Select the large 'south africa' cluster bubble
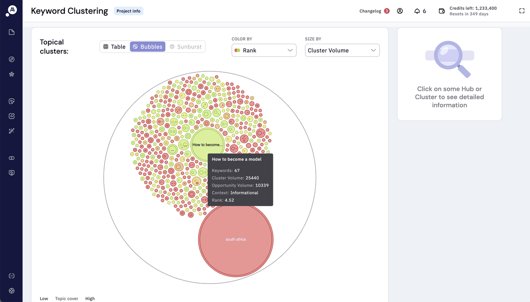Image resolution: width=530 pixels, height=302 pixels. click(x=235, y=239)
